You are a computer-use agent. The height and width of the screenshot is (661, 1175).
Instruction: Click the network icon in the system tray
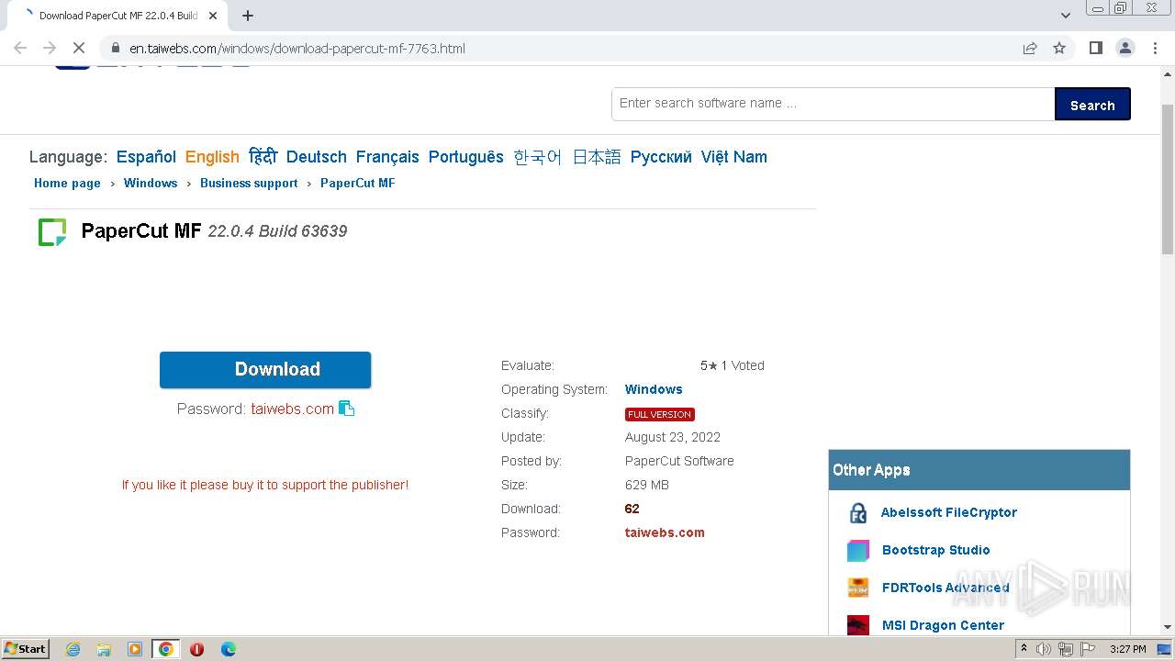pos(1066,649)
